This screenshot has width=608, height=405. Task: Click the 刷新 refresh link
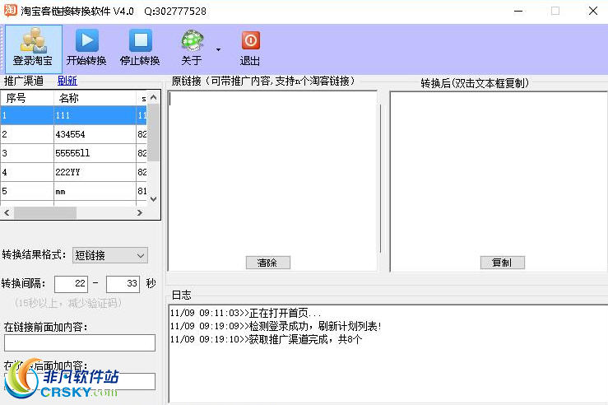tap(67, 81)
